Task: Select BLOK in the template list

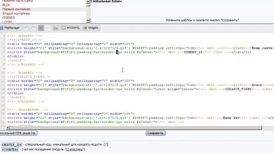Action: (x=6, y=5)
